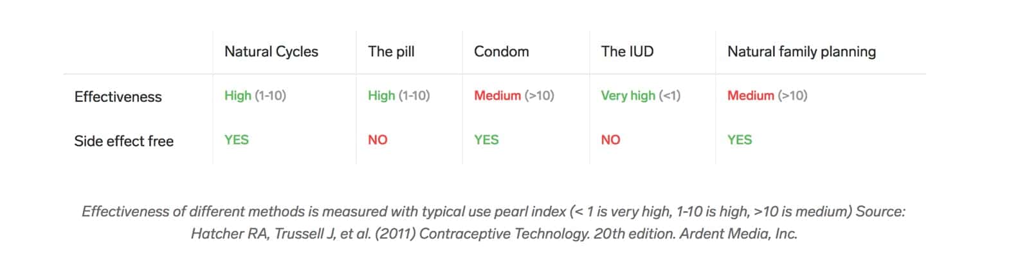
Task: Click NO under The pill
Action: (x=378, y=140)
